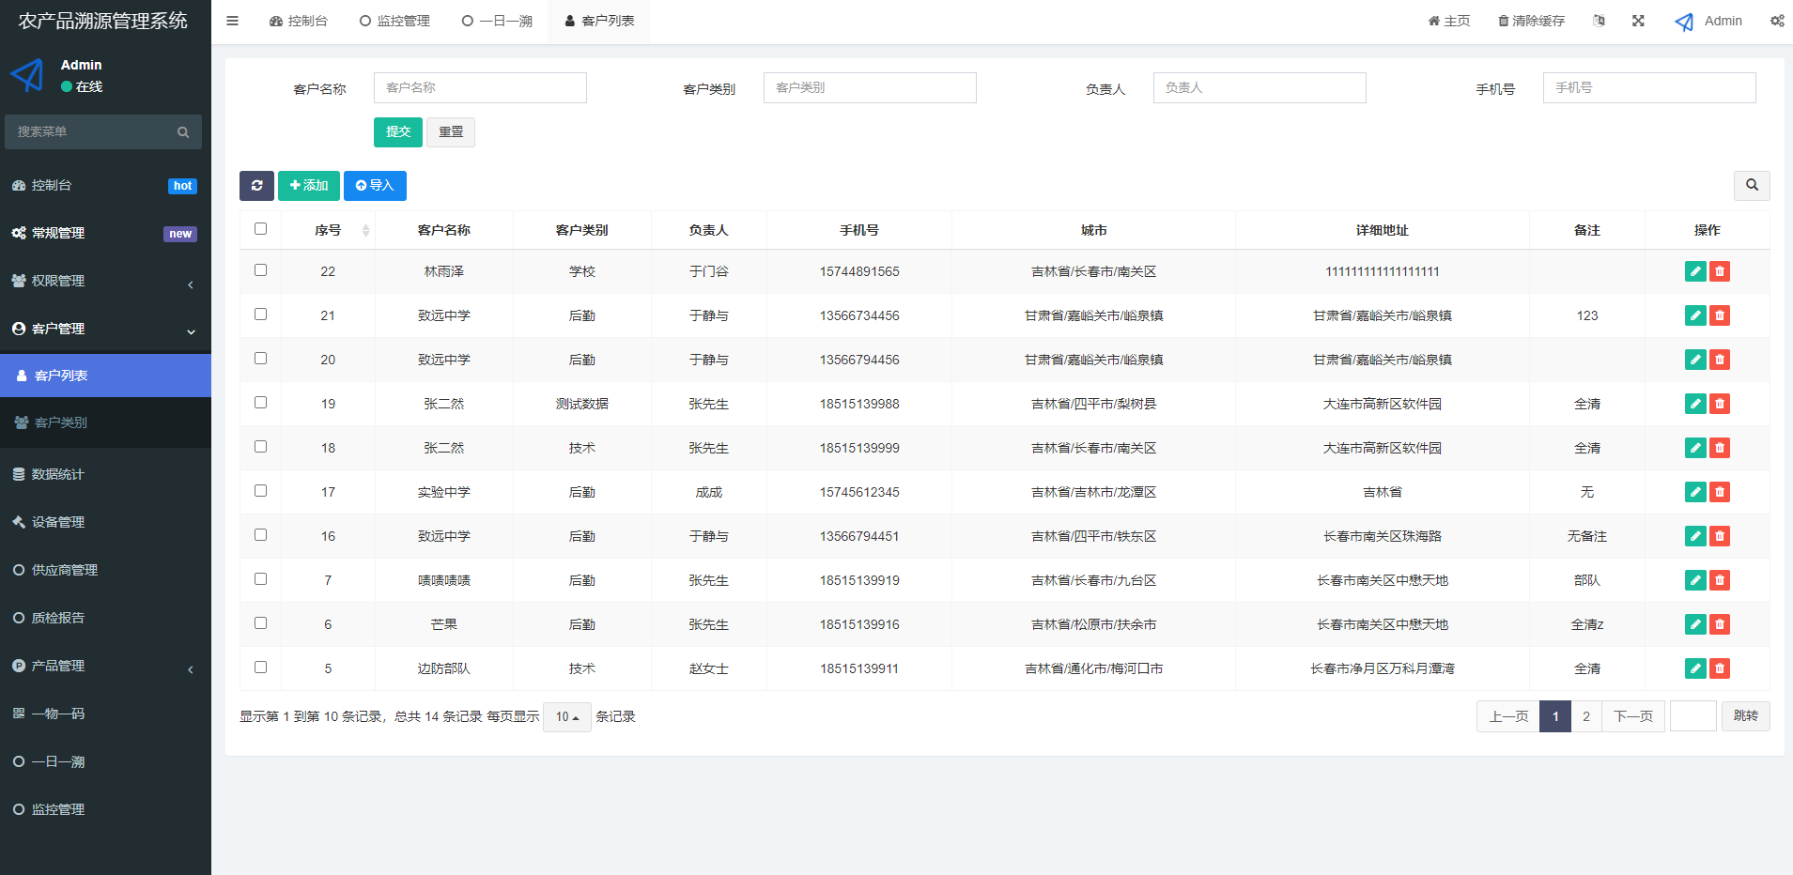Edit the row for 林雨泽
This screenshot has height=875, width=1793.
(1694, 271)
